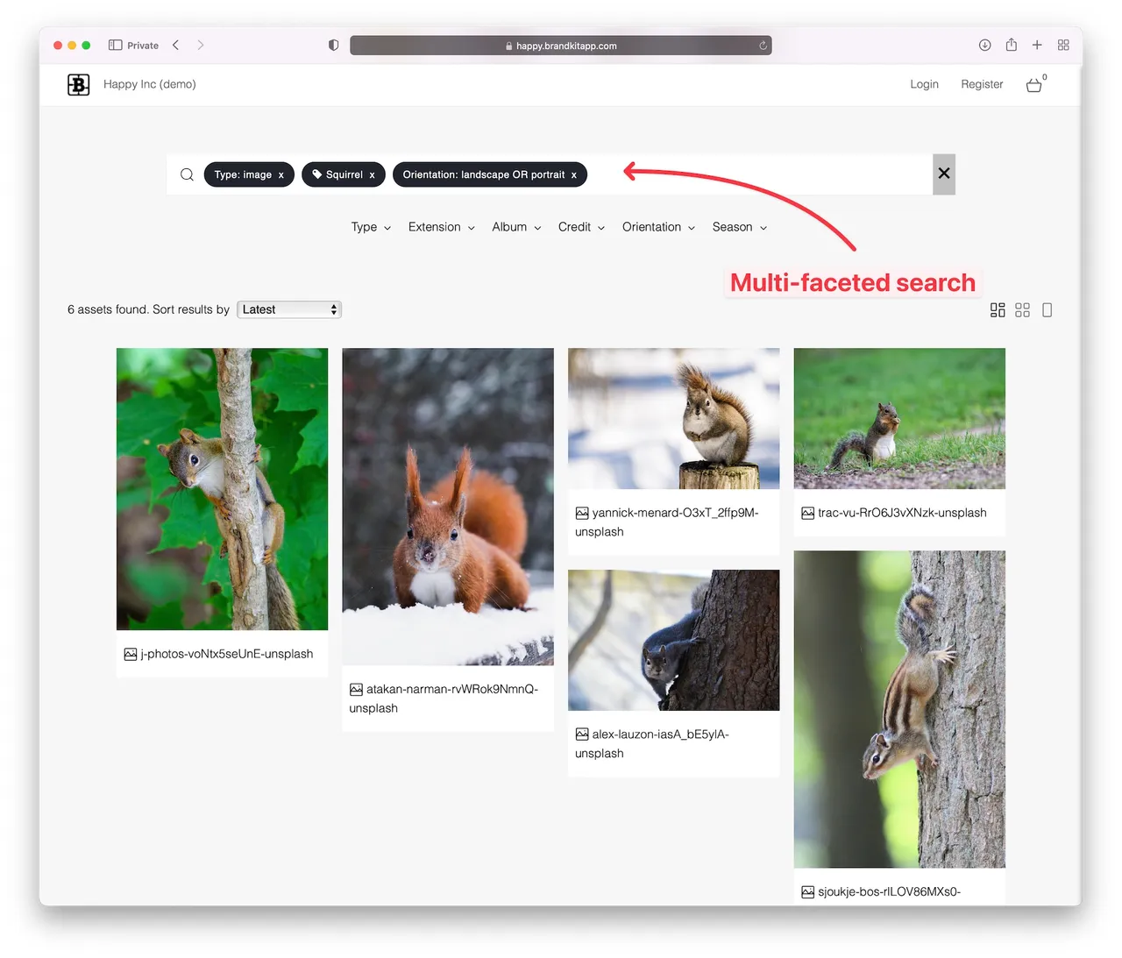Image resolution: width=1122 pixels, height=958 pixels.
Task: Select the grid layout view icon
Action: coord(1022,309)
